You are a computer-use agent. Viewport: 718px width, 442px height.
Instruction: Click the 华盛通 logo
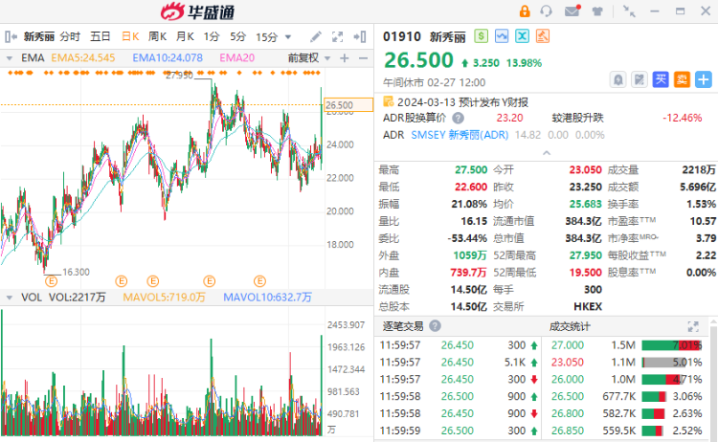point(197,11)
